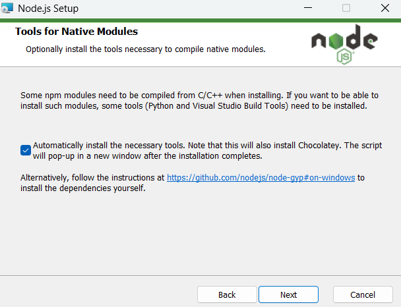Click the Node.js installer icon in title bar
This screenshot has height=307, width=401.
7,8
